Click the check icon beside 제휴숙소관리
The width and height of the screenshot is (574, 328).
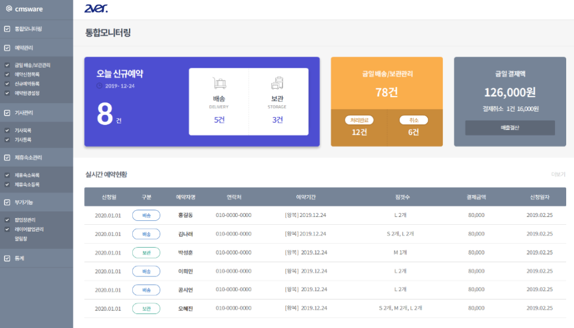tap(7, 158)
